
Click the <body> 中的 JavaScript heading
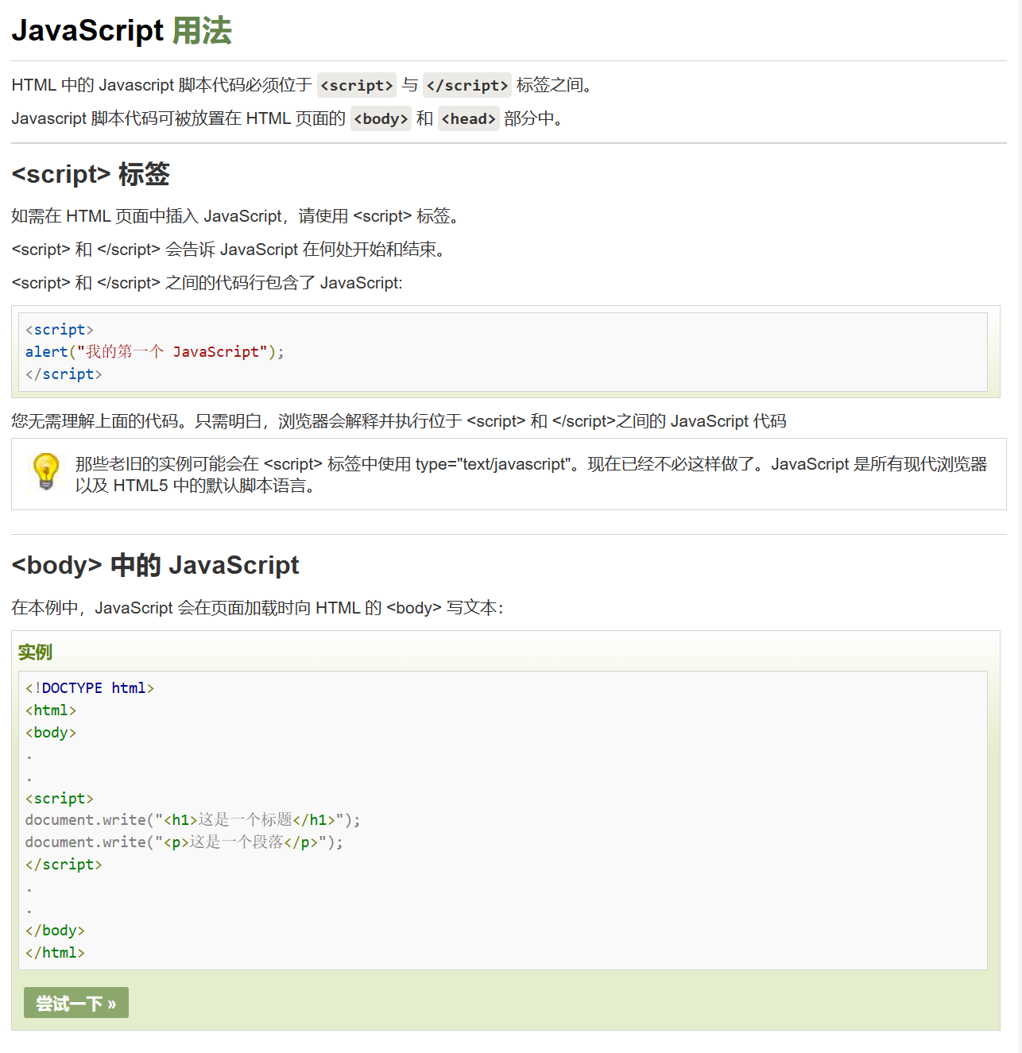pos(155,565)
